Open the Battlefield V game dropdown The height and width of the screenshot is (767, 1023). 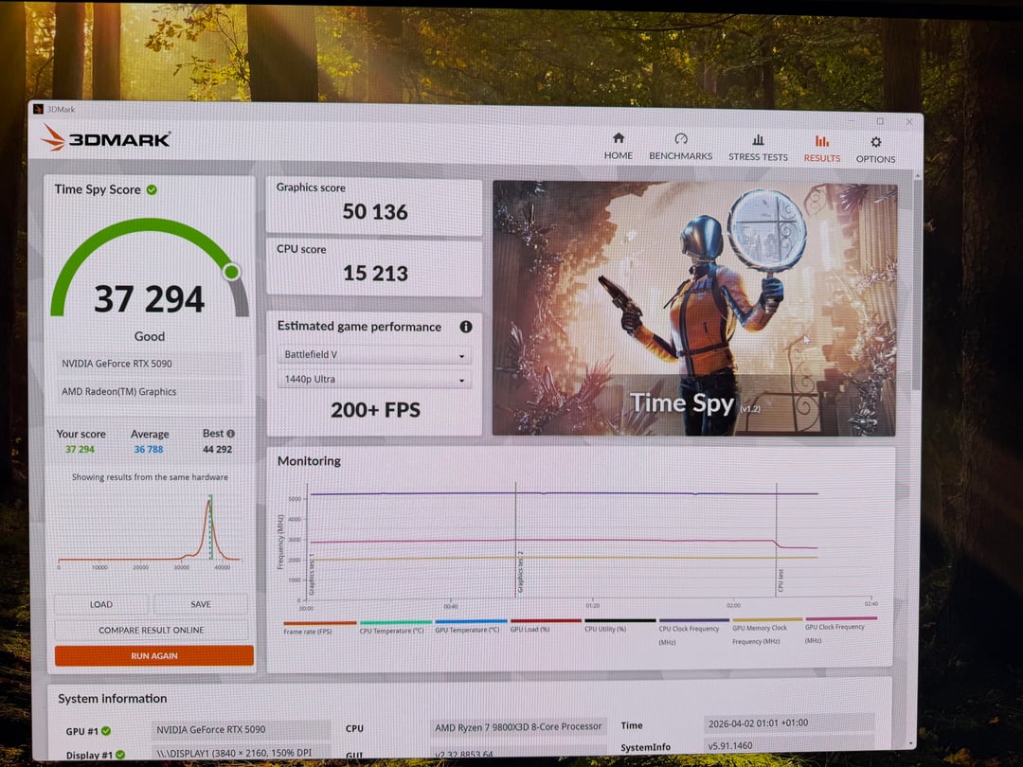374,356
